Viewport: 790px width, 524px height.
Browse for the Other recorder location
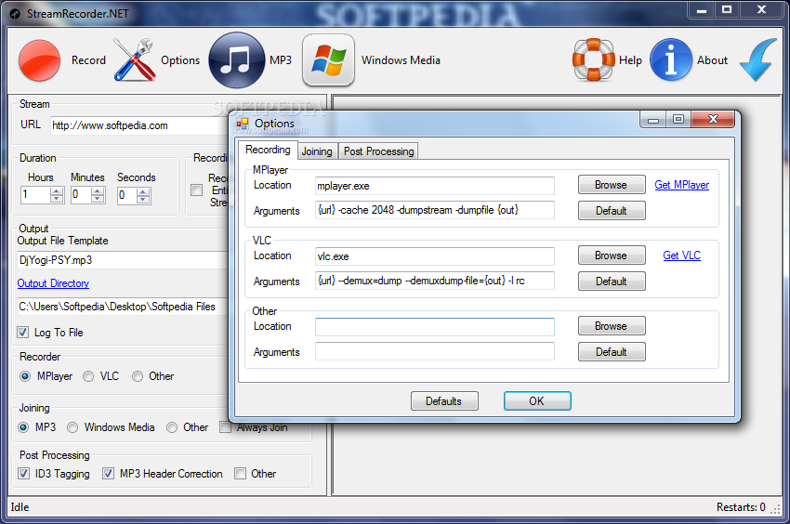point(612,326)
